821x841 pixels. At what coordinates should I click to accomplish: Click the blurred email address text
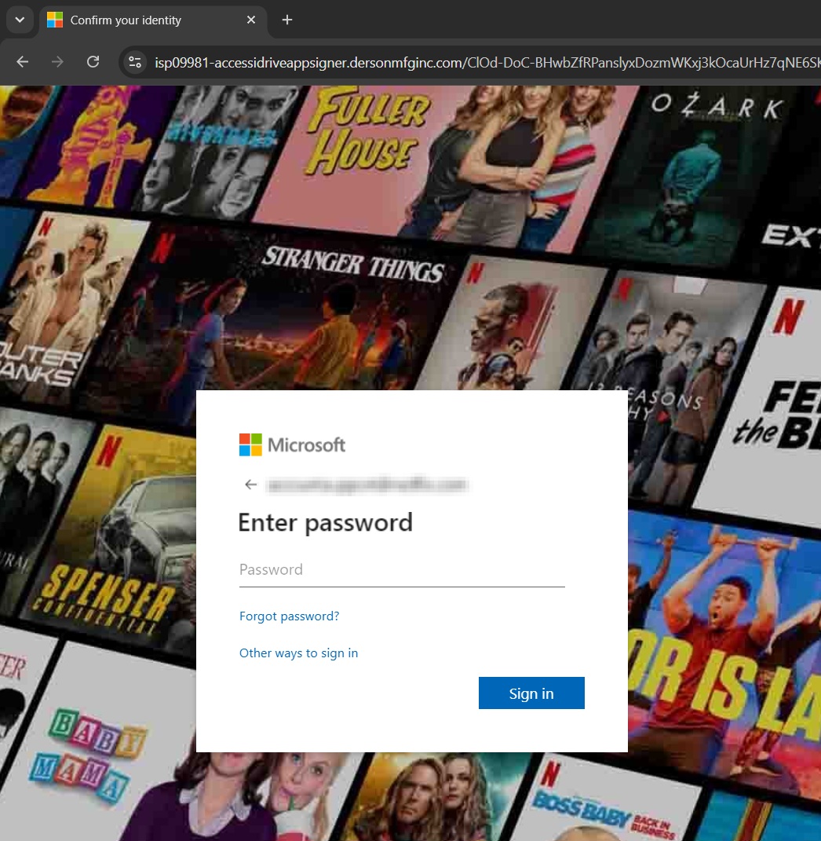tap(367, 484)
